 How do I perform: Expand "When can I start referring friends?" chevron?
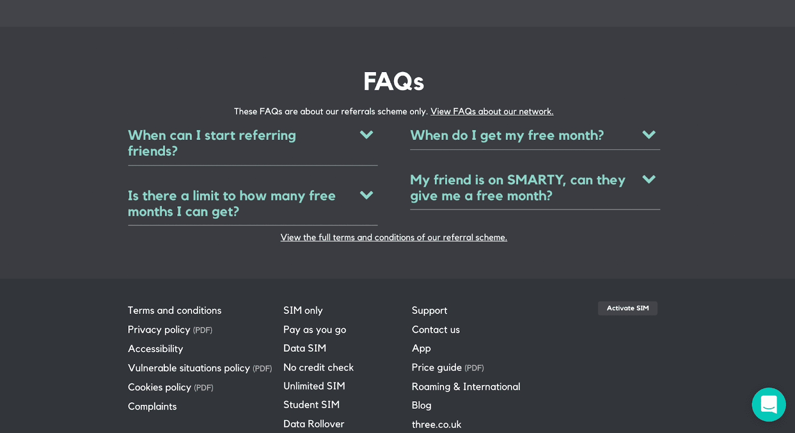pyautogui.click(x=366, y=135)
